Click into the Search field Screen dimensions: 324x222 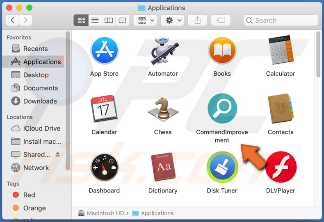[281, 20]
